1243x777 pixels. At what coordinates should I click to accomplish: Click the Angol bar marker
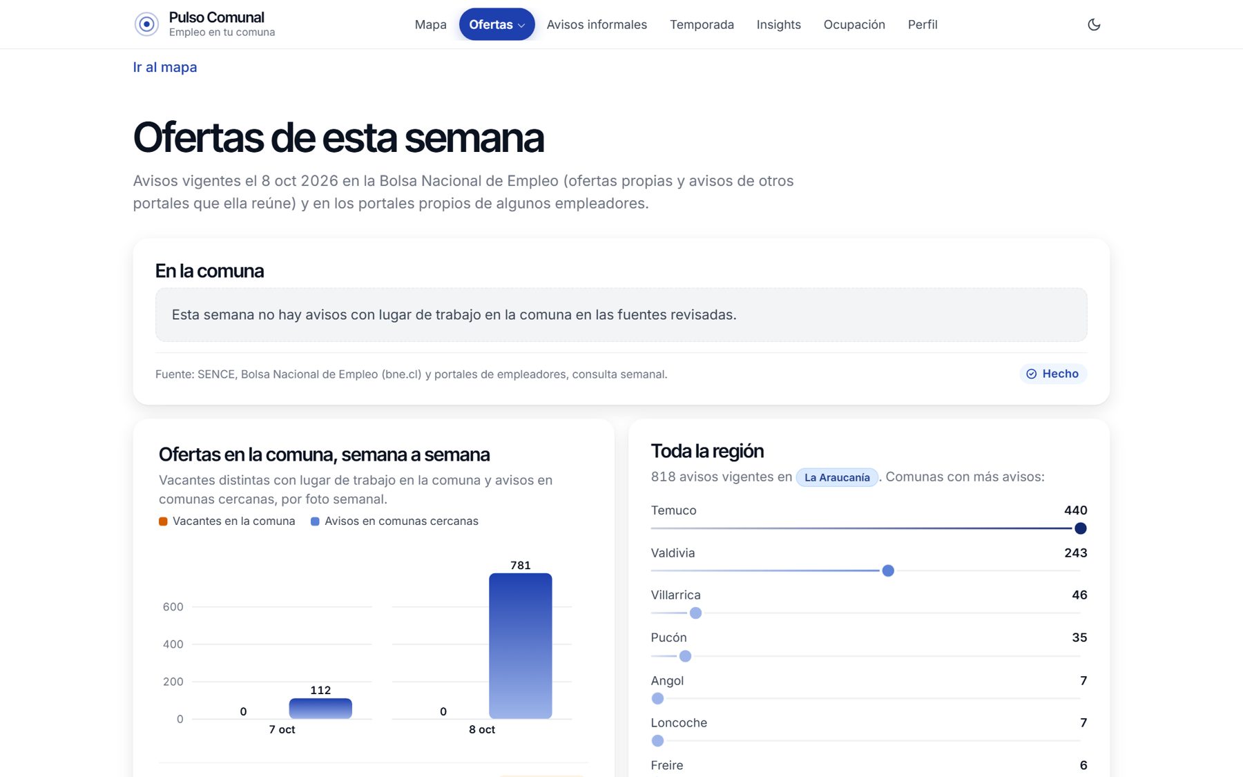657,698
